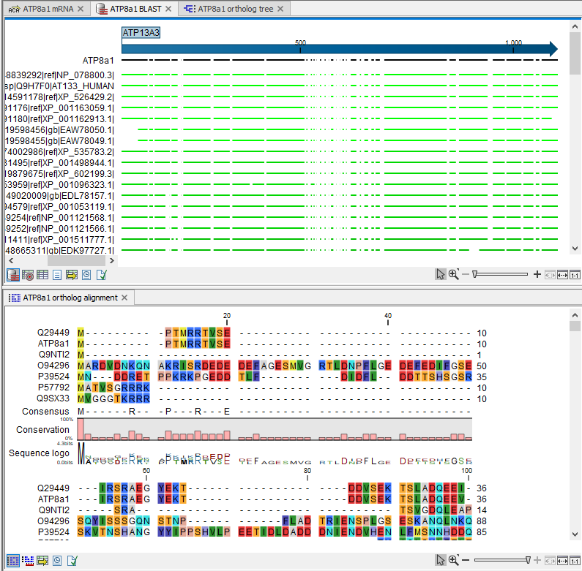Click the plus zoom-in button in the BLAST panel

537,274
